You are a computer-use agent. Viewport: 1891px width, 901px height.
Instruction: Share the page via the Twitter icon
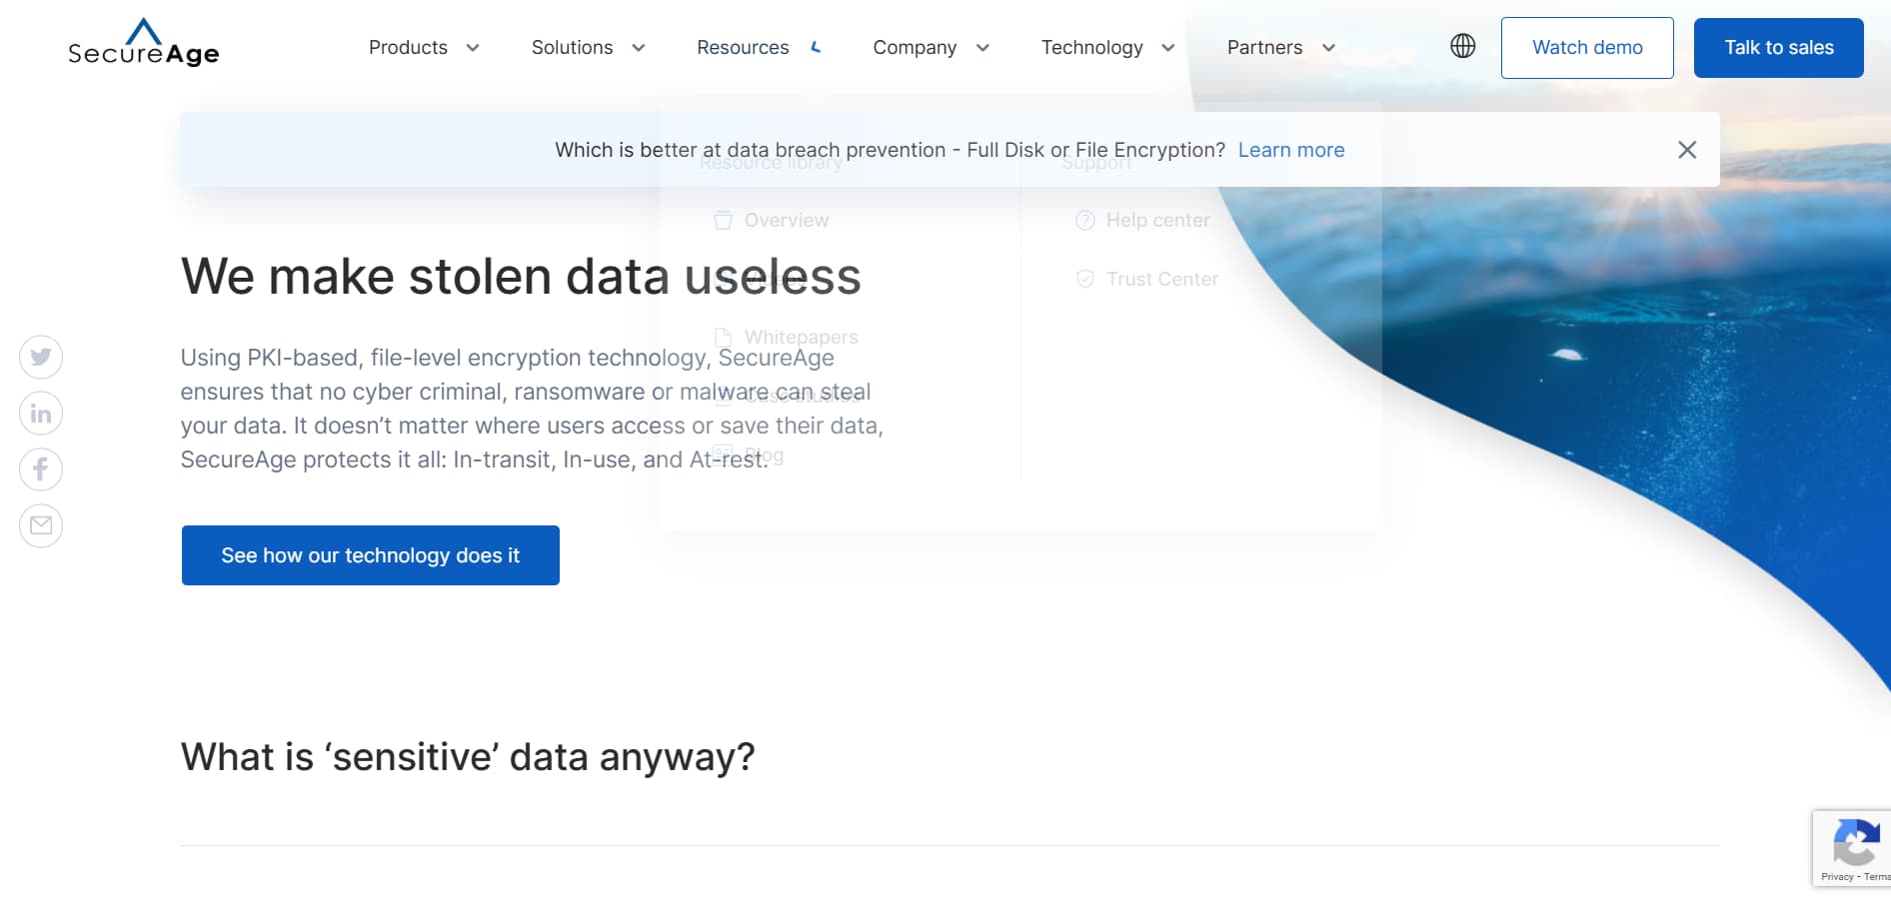click(40, 357)
